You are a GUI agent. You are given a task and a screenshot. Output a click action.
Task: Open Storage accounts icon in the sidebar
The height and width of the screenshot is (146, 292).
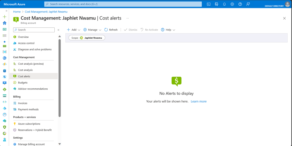(5, 96)
